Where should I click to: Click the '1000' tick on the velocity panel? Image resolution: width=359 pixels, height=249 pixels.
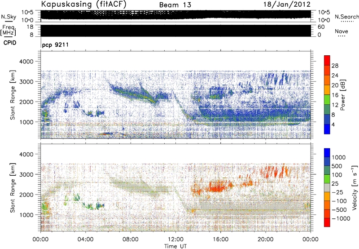click(27, 215)
